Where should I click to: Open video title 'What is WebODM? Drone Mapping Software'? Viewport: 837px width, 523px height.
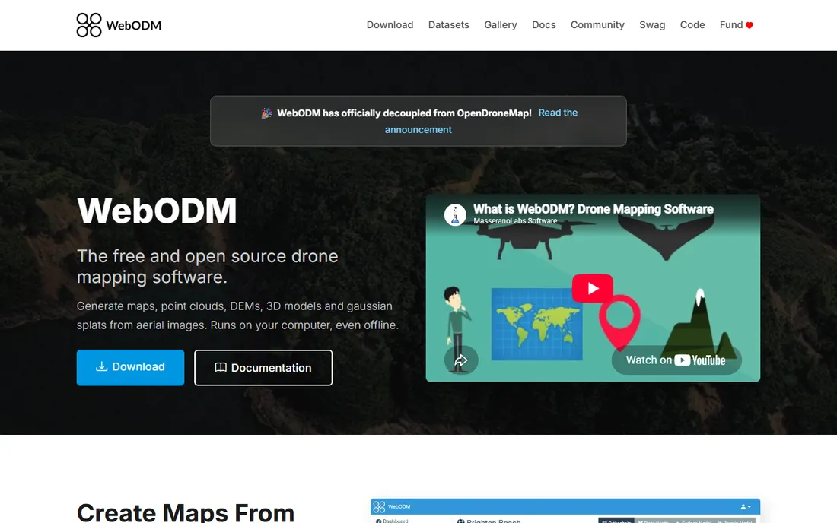[x=593, y=209]
